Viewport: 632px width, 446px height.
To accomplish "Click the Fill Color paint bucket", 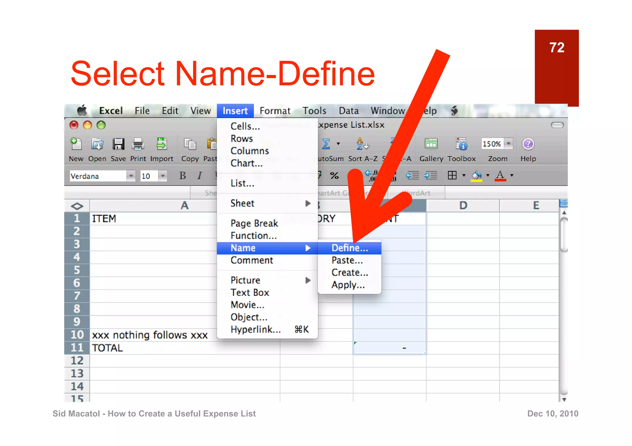I will 476,176.
